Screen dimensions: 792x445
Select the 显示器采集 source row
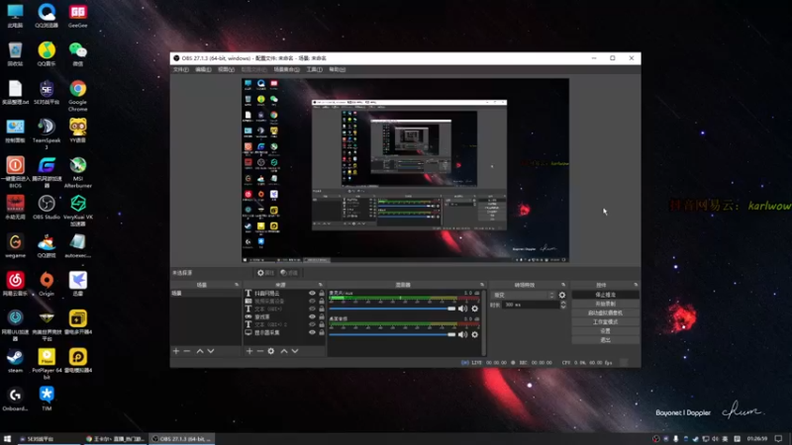point(284,332)
